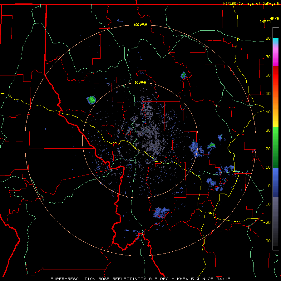Click the NEXLAB-College of DuPage label

pyautogui.click(x=250, y=3)
